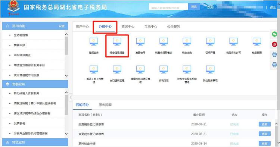Switch to the 互动中心 tab
Screen dimensions: 280x147
coord(151,26)
